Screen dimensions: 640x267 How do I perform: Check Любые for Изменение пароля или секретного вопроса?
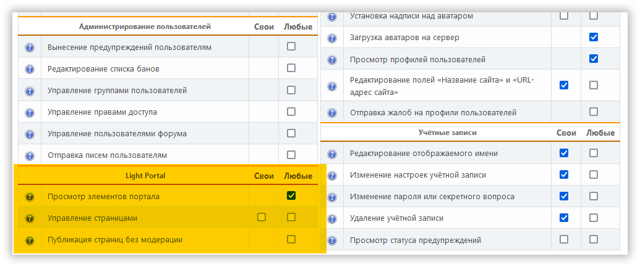tap(594, 196)
